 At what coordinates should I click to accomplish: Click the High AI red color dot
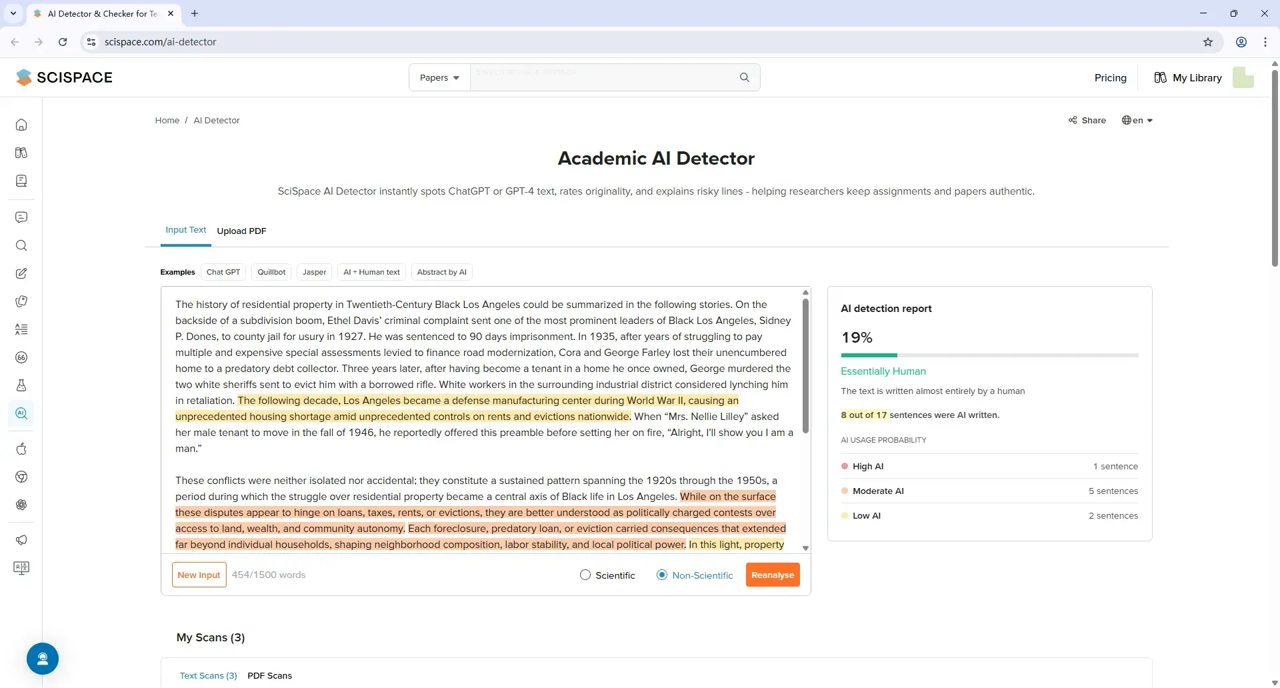[845, 467]
